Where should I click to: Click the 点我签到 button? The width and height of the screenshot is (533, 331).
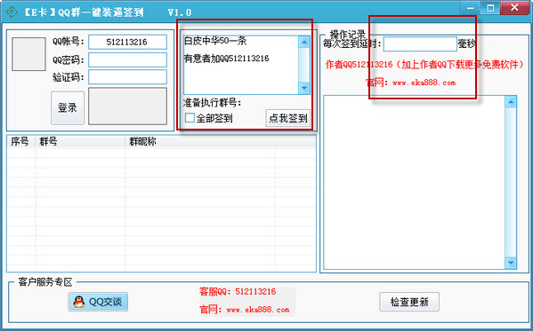coord(288,118)
